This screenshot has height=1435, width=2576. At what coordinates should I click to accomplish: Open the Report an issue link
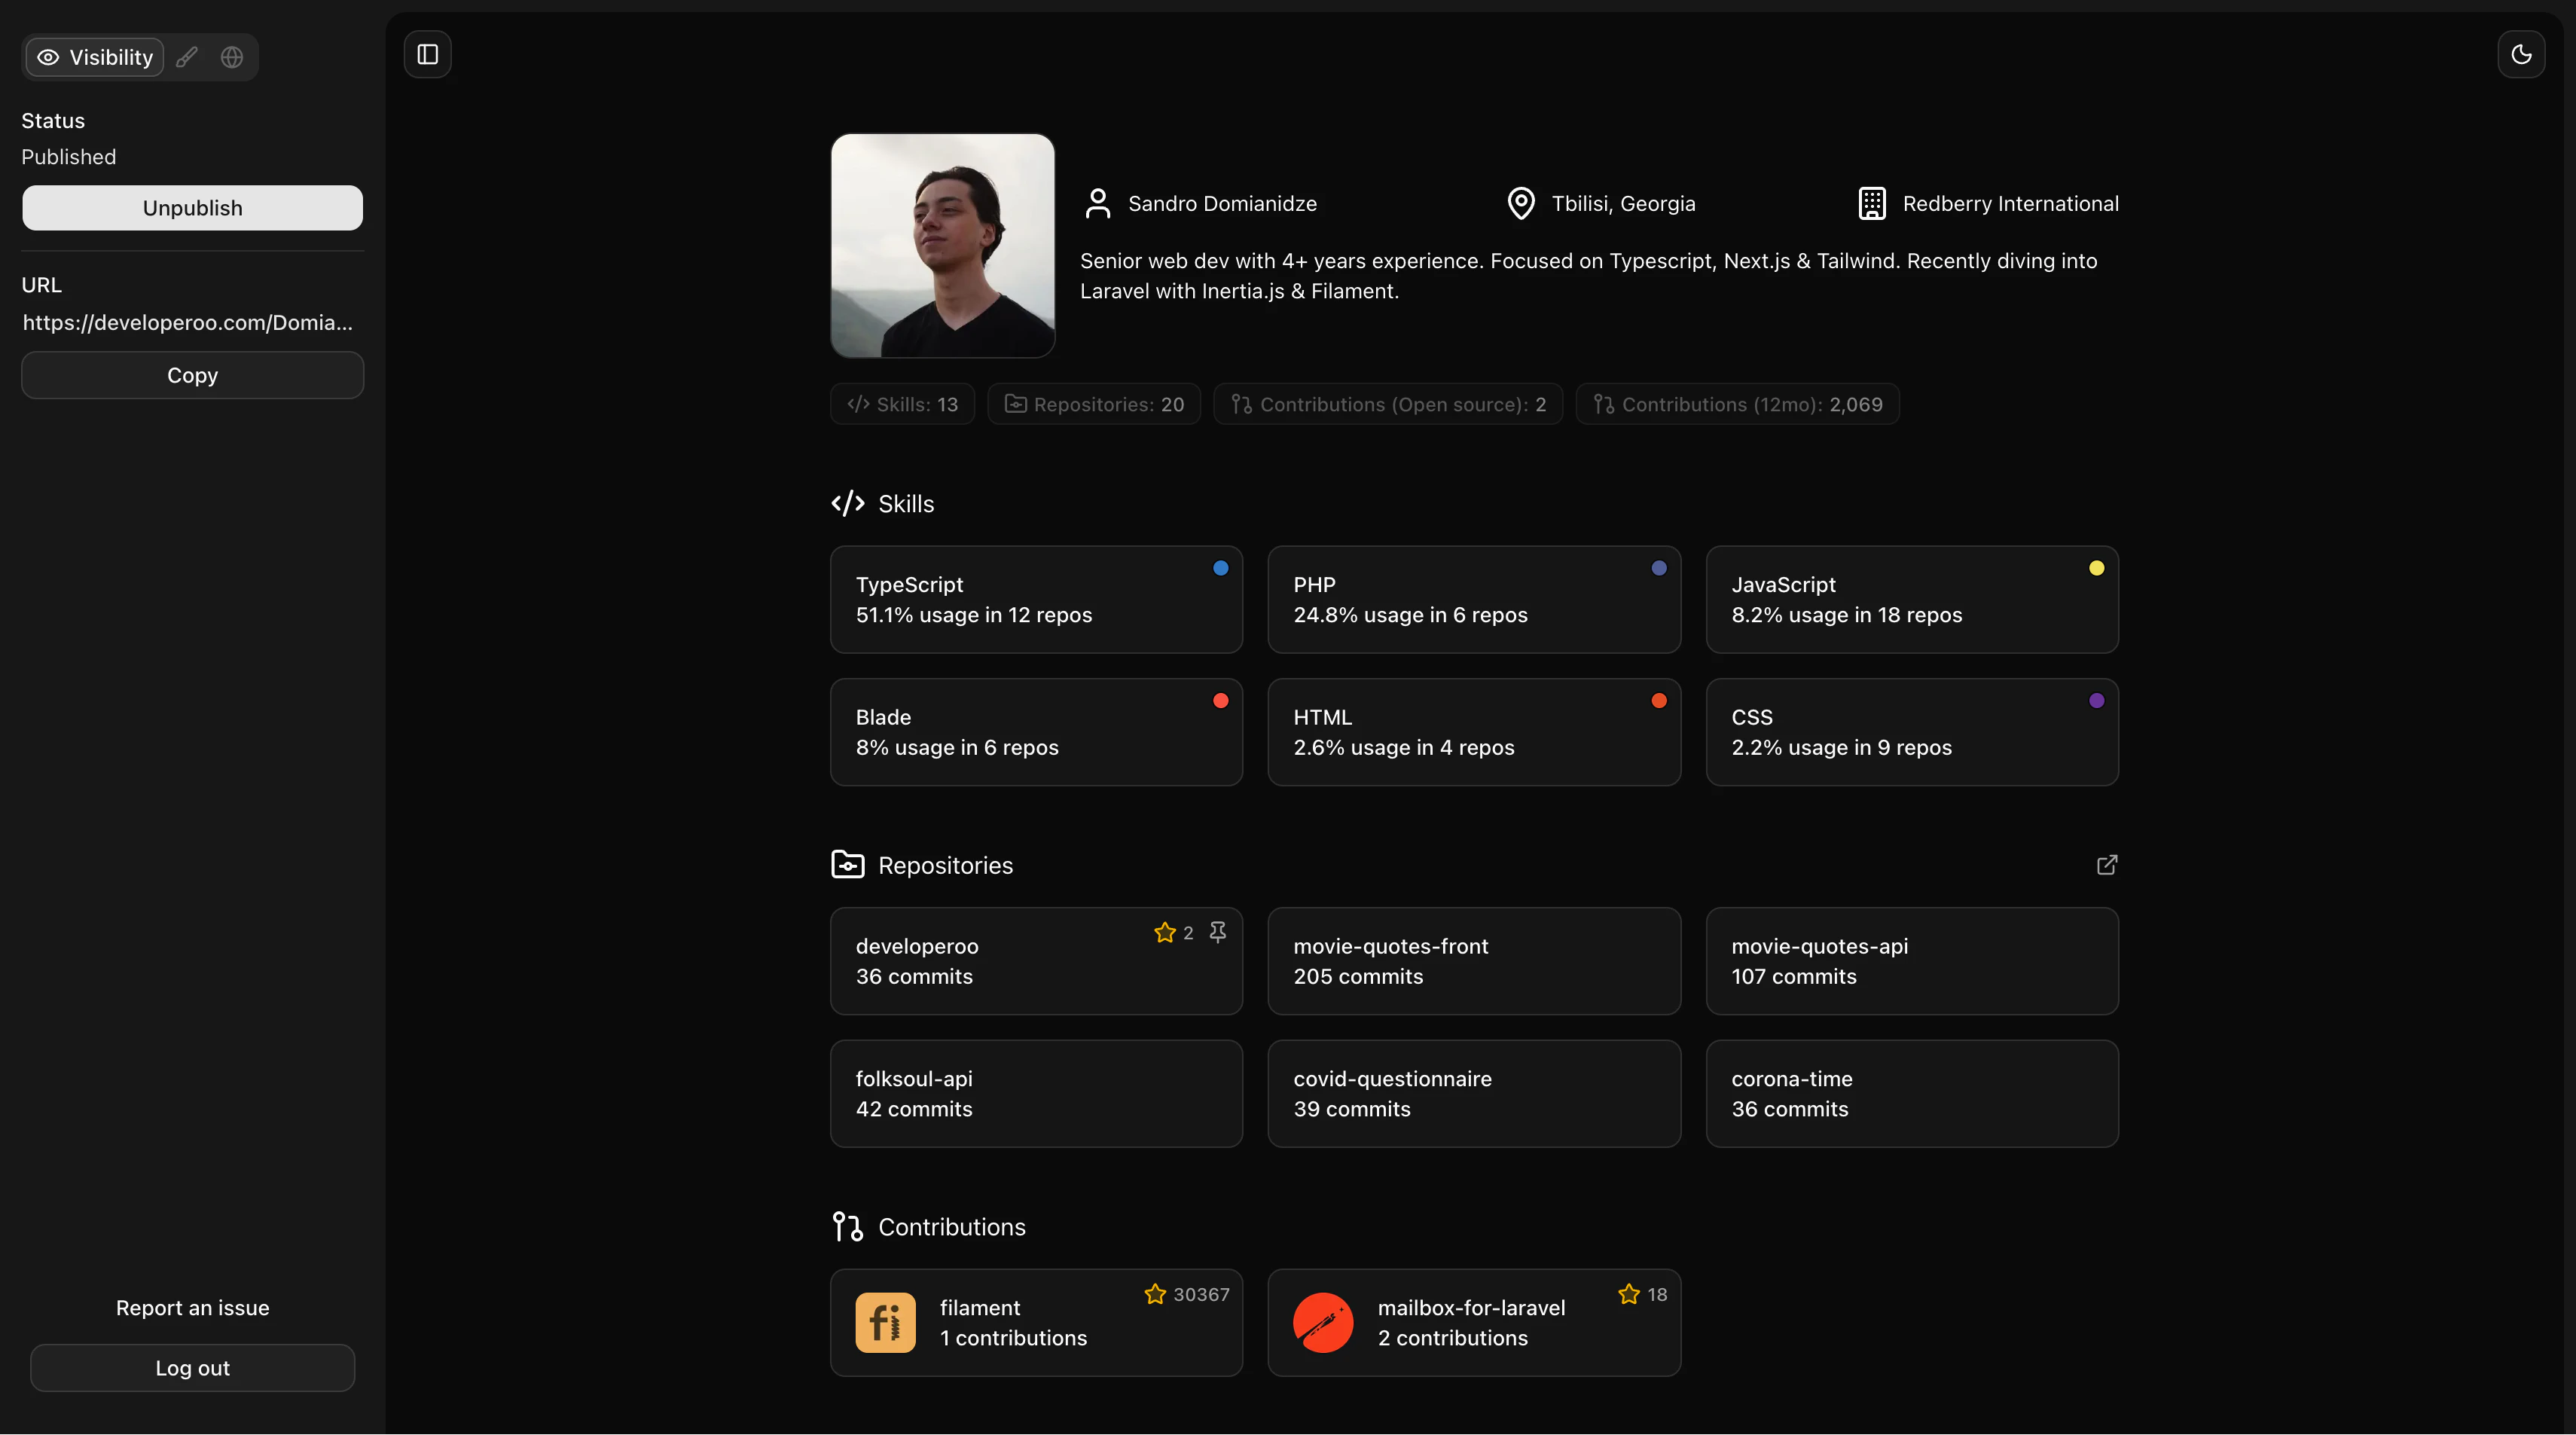pos(192,1307)
